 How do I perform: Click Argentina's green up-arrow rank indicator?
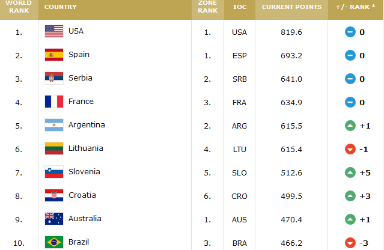click(x=350, y=125)
